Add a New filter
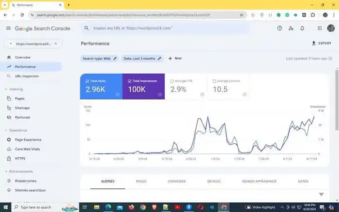Viewport: 339px width, 212px height. pyautogui.click(x=175, y=59)
